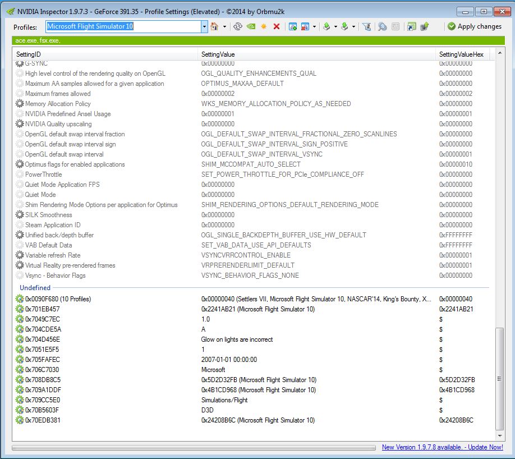Click the red X delete profile icon

277,26
